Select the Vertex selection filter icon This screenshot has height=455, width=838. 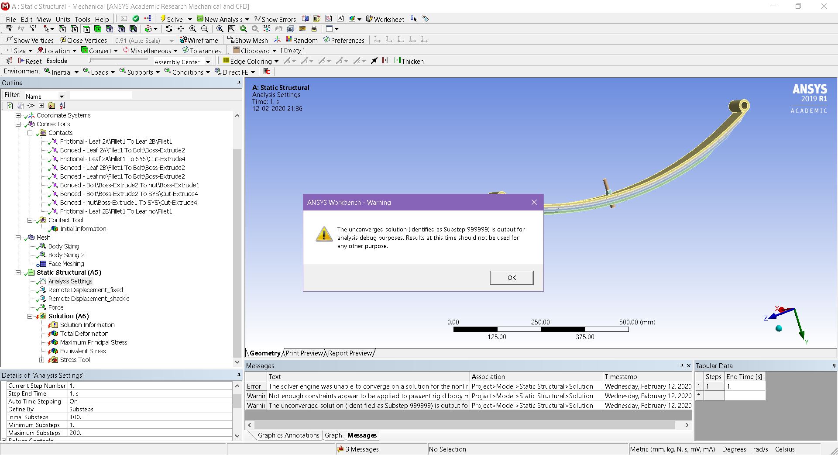62,29
